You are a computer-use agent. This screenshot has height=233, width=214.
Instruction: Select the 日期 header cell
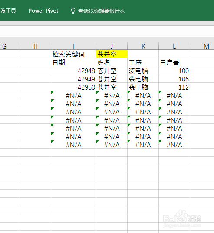click(73, 62)
